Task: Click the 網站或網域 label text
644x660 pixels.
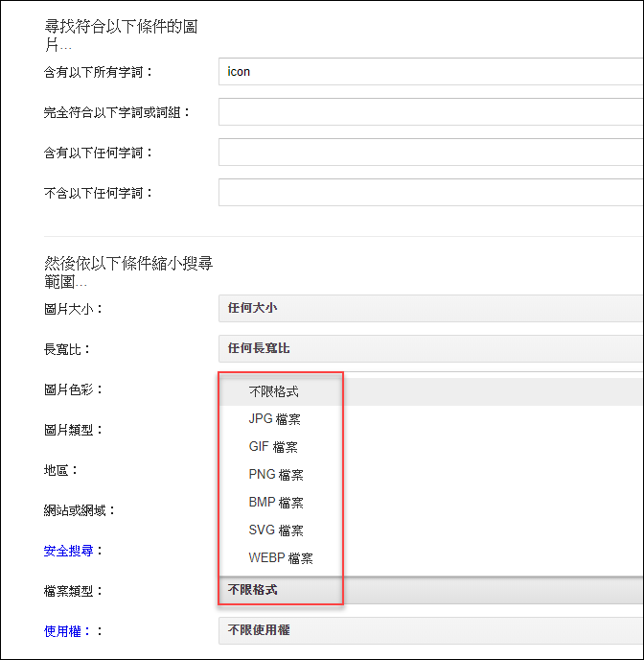Action: (80, 510)
